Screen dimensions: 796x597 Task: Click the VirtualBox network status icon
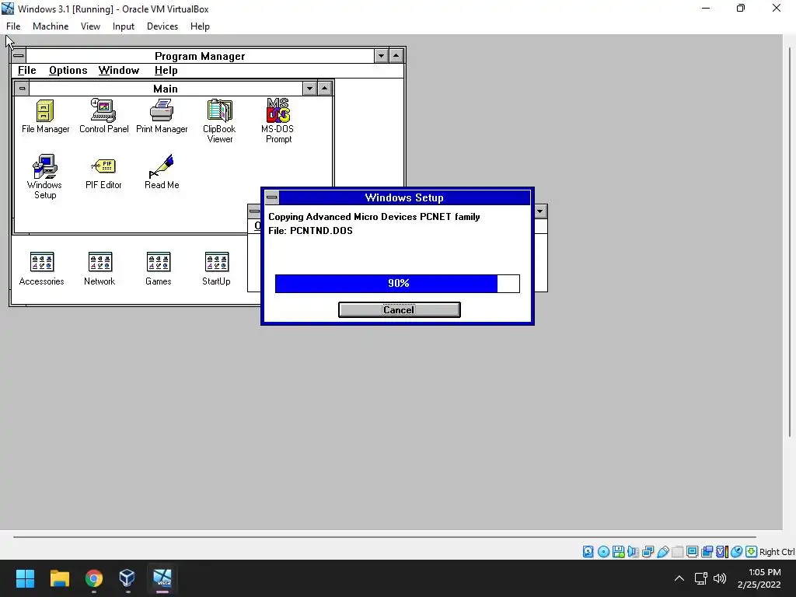[648, 552]
